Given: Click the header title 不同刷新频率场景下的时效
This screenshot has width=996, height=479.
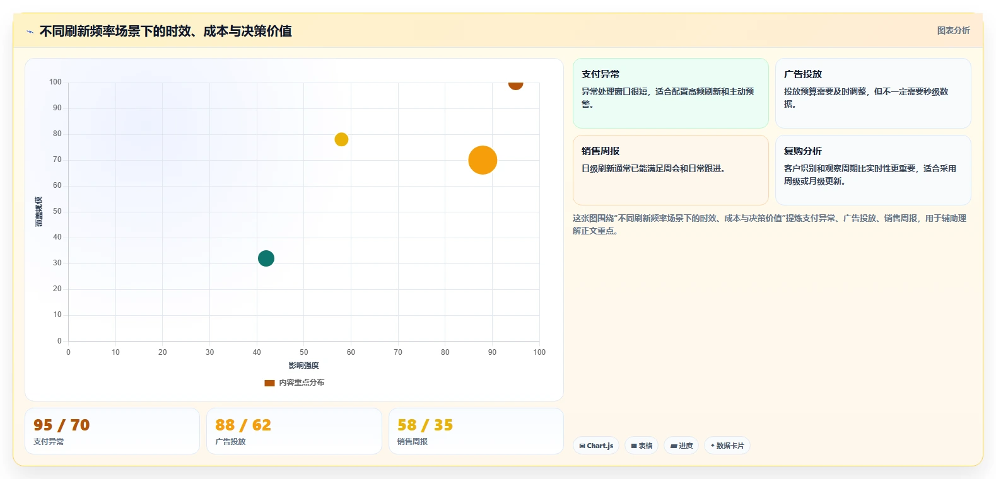Looking at the screenshot, I should coord(165,31).
